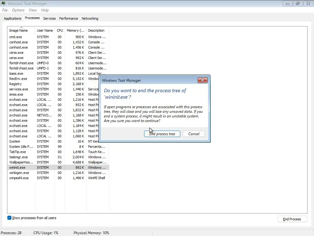This screenshot has width=314, height=236.
Task: Open the File menu
Action: [5, 10]
